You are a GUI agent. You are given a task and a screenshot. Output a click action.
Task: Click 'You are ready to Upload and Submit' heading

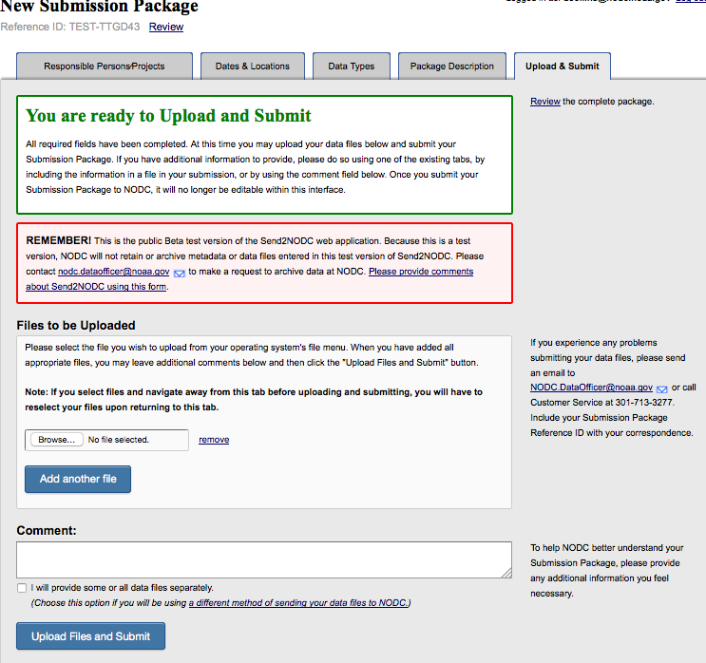click(x=168, y=116)
